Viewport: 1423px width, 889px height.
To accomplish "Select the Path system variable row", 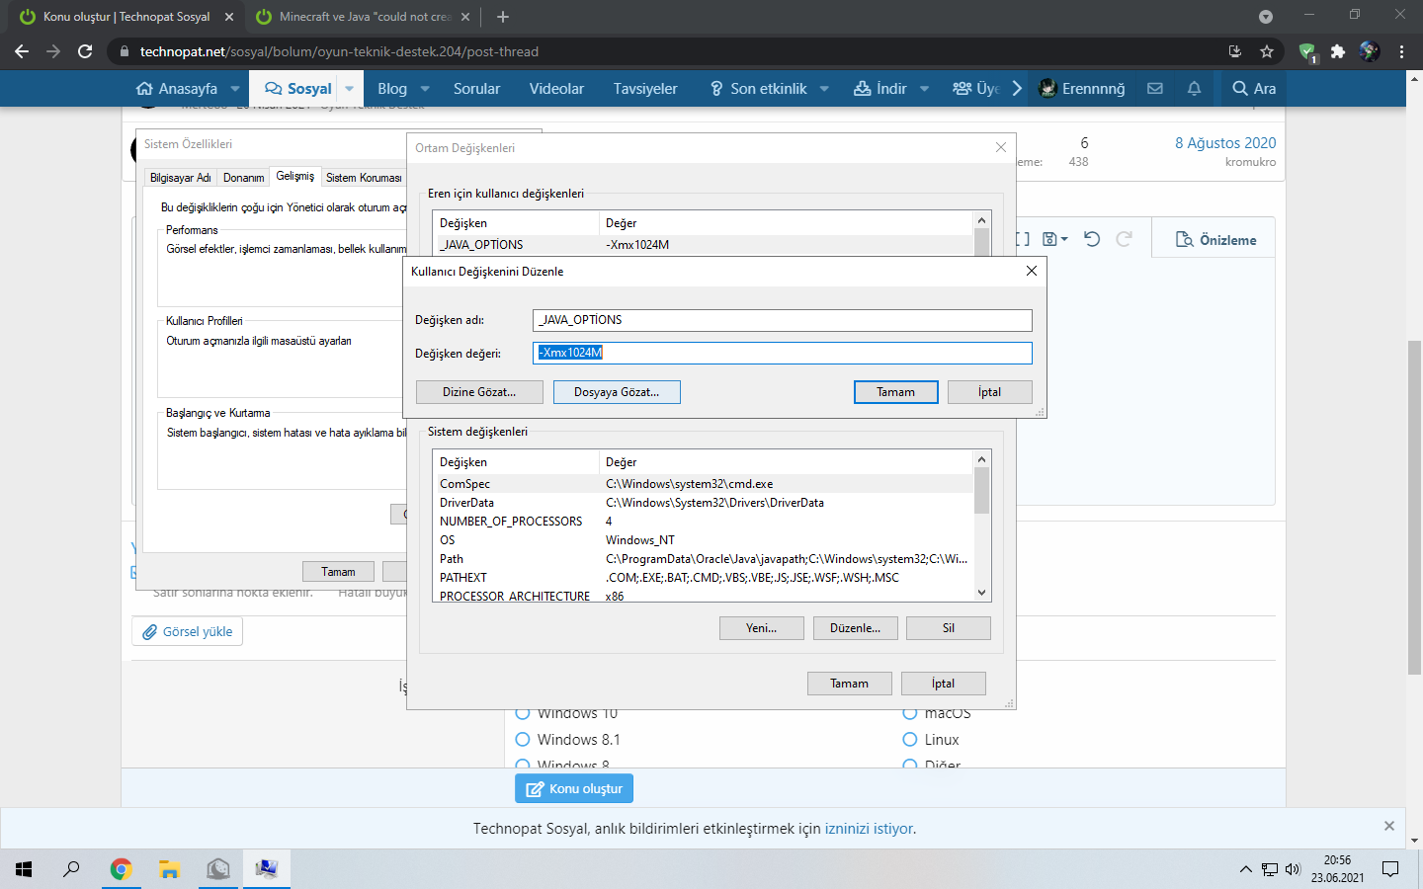I will [703, 559].
